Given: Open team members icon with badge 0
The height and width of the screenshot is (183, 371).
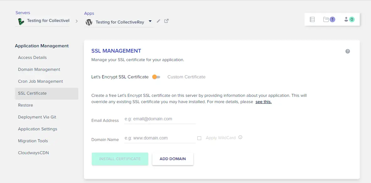Looking at the screenshot, I should pos(349,19).
